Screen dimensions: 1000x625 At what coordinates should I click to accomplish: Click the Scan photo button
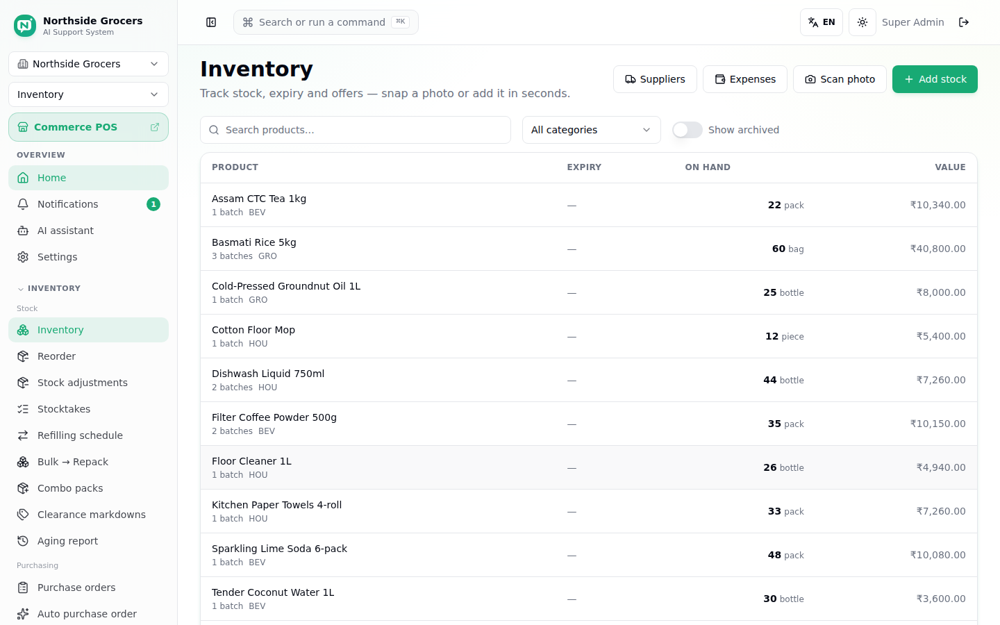[840, 79]
